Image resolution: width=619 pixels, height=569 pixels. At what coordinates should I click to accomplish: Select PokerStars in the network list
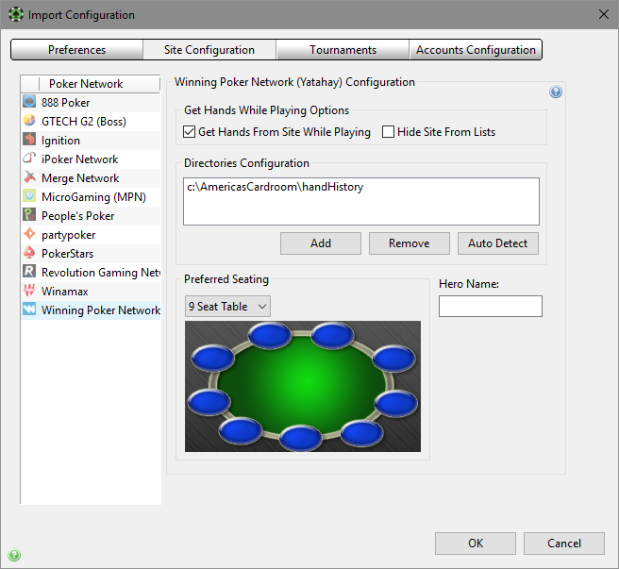[91, 254]
